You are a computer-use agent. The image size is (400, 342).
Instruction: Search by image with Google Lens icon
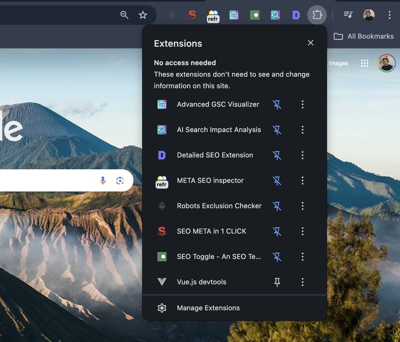(x=120, y=181)
